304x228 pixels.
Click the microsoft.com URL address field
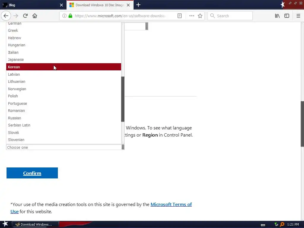click(120, 16)
